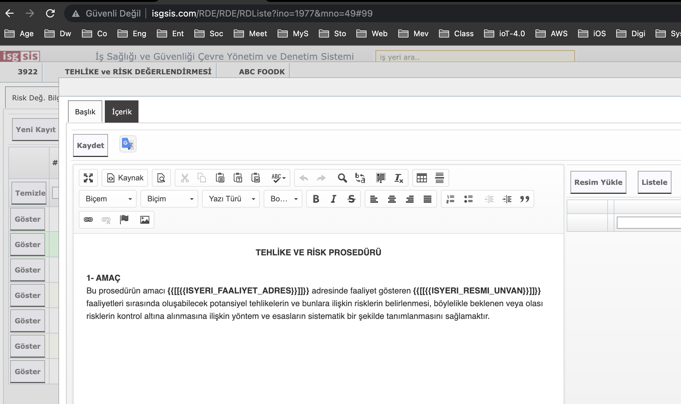681x404 pixels.
Task: Open the Biçem styles dropdown
Action: (x=108, y=199)
